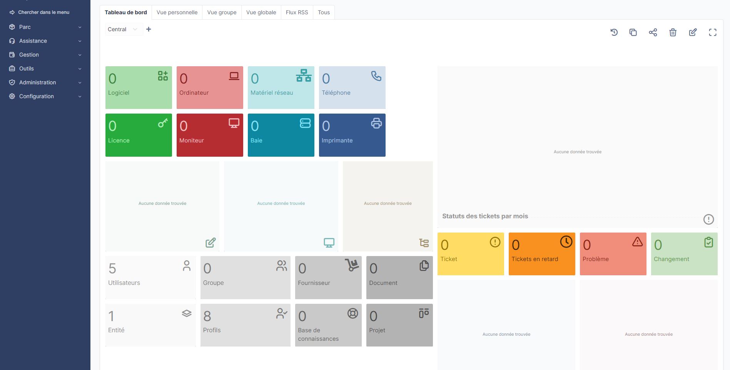The width and height of the screenshot is (730, 370).
Task: Toggle fullscreen mode icon
Action: (x=713, y=32)
